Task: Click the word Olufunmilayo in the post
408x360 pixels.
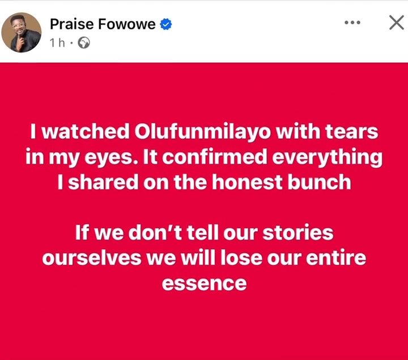Action: click(203, 131)
